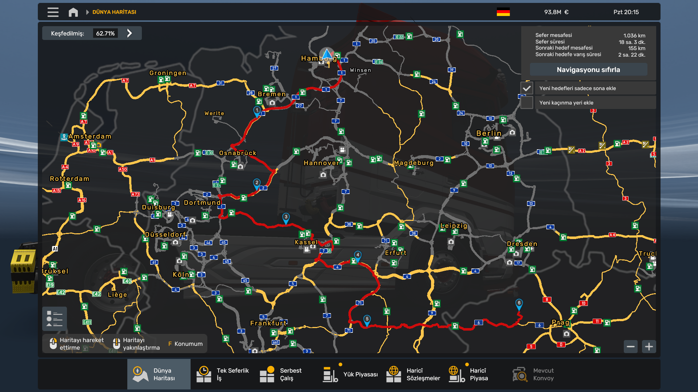Open the hamburger main menu

tap(53, 12)
